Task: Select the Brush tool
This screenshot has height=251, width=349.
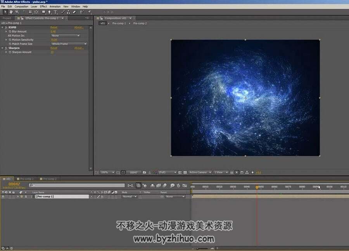Action: (x=63, y=12)
